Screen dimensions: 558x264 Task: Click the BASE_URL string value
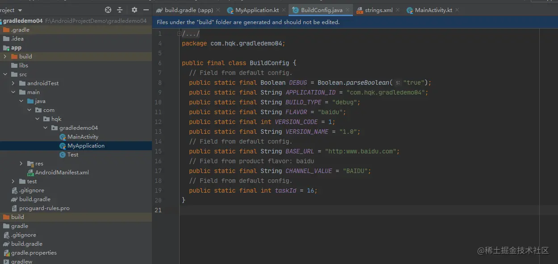[x=361, y=151]
